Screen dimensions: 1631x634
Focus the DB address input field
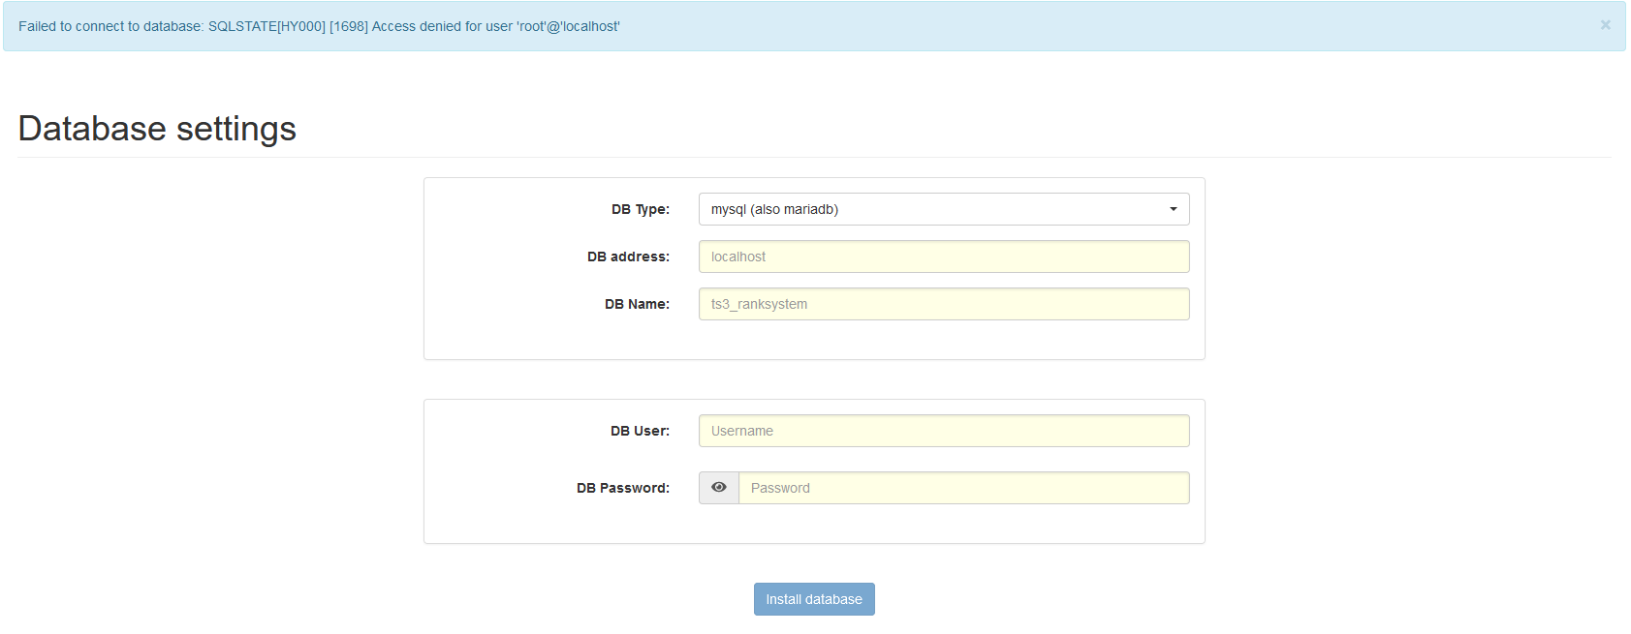click(x=943, y=257)
